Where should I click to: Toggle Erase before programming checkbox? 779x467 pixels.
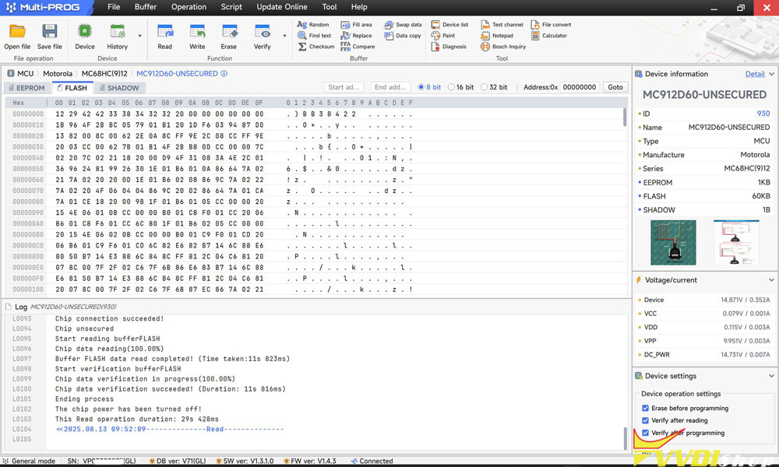click(645, 408)
